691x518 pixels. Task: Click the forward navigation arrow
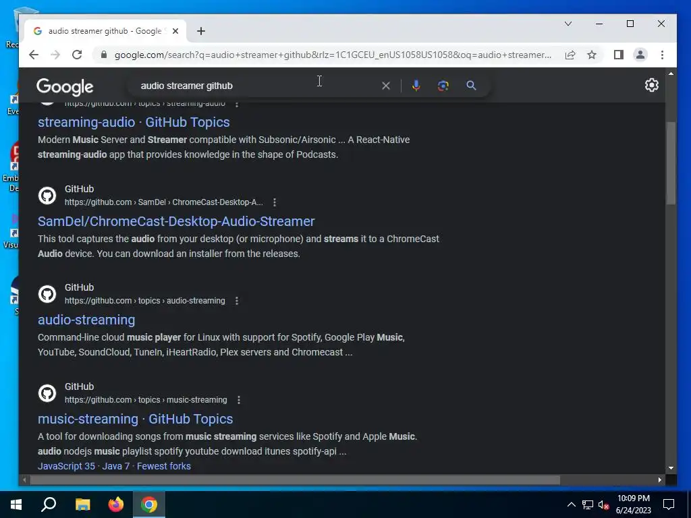[55, 55]
